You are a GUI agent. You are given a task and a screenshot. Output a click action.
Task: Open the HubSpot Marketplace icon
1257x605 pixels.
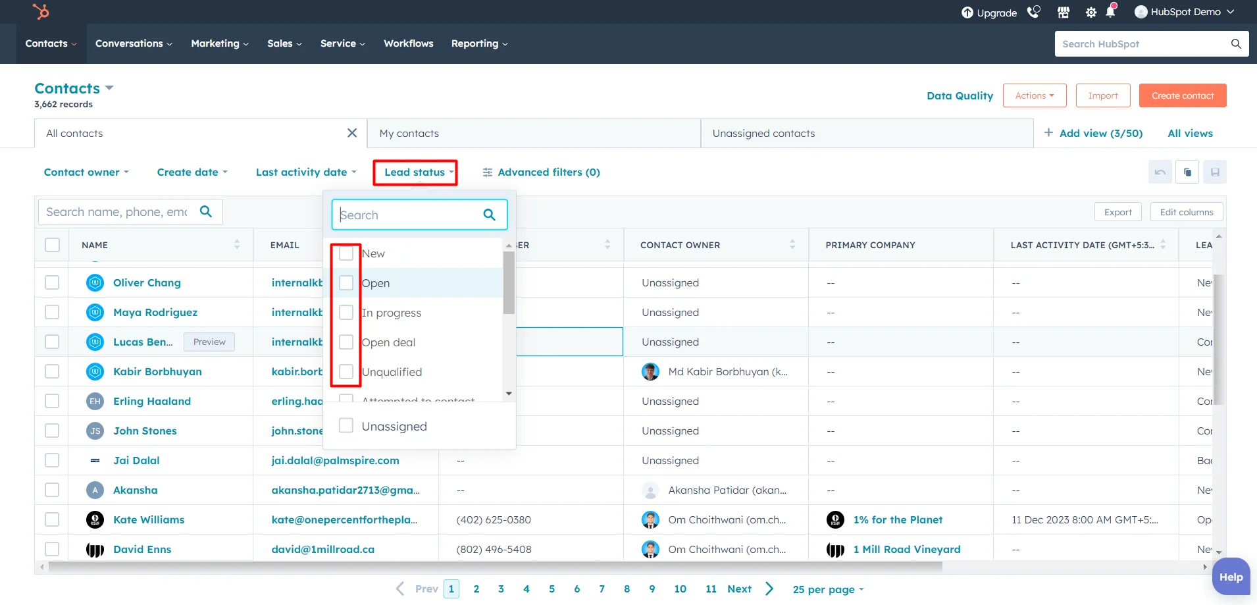point(1064,12)
